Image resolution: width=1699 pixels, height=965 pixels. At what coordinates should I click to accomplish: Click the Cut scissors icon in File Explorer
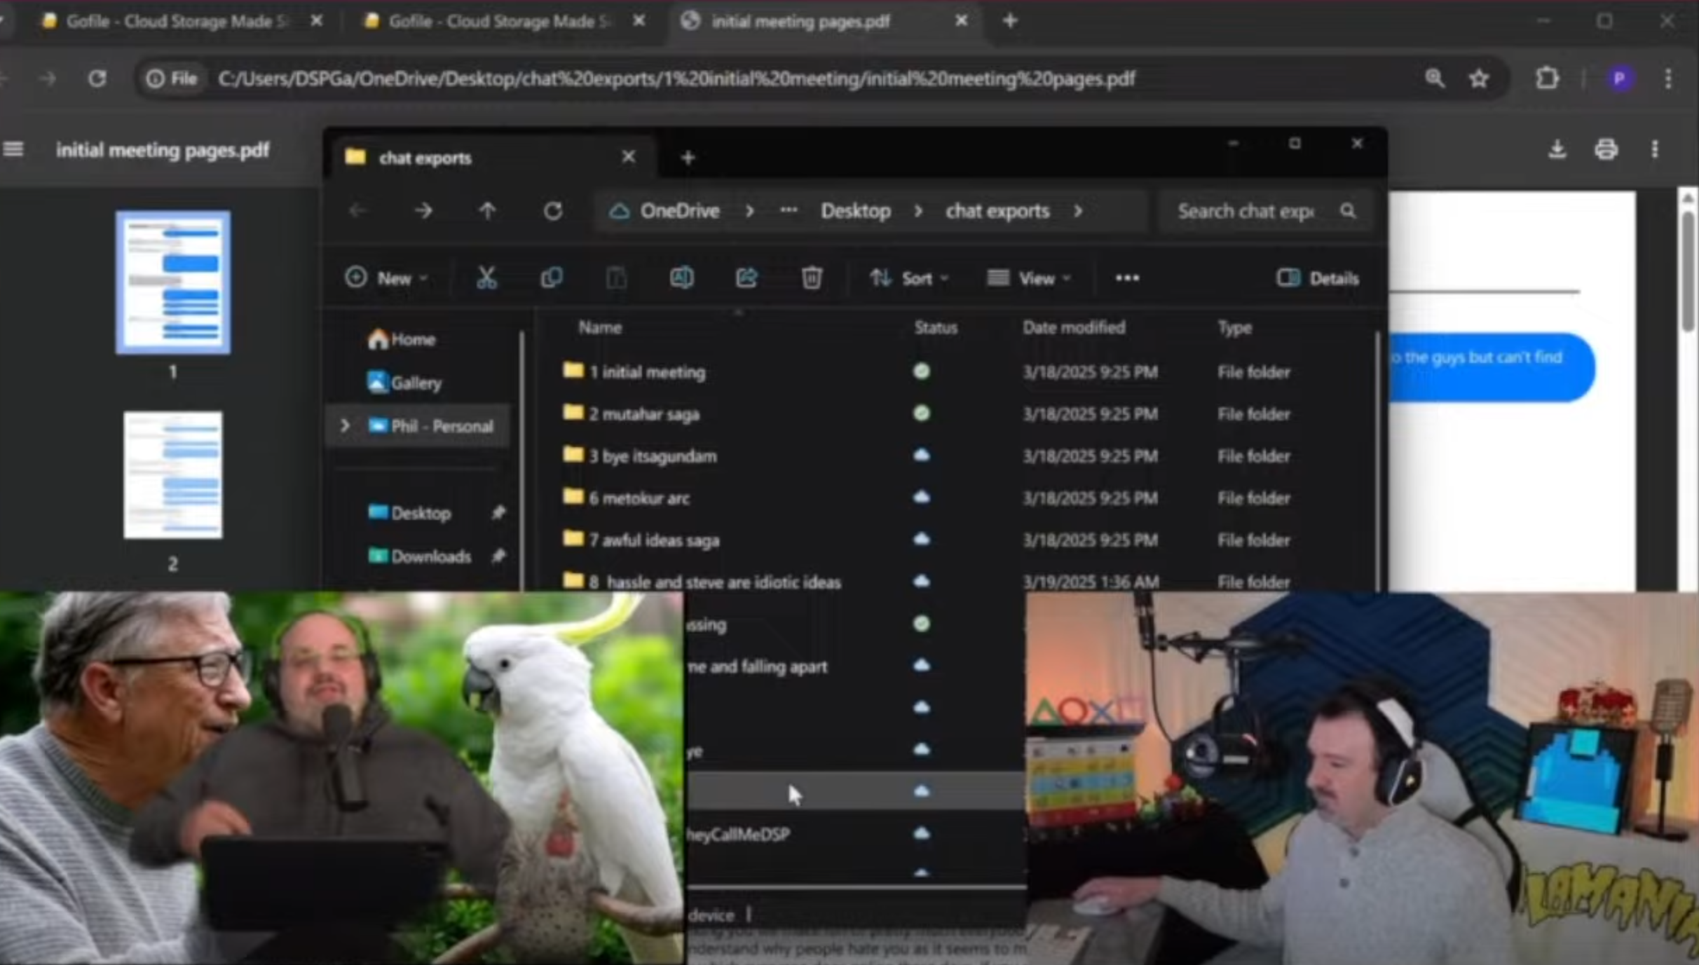tap(486, 278)
